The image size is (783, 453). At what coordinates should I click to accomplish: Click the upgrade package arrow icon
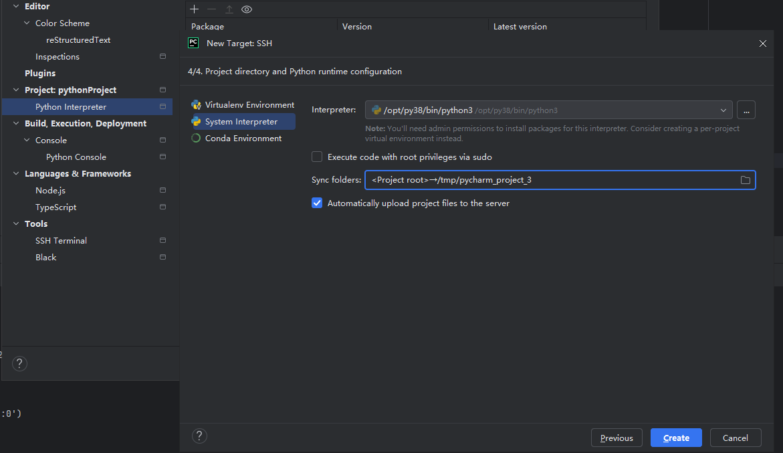(x=229, y=9)
